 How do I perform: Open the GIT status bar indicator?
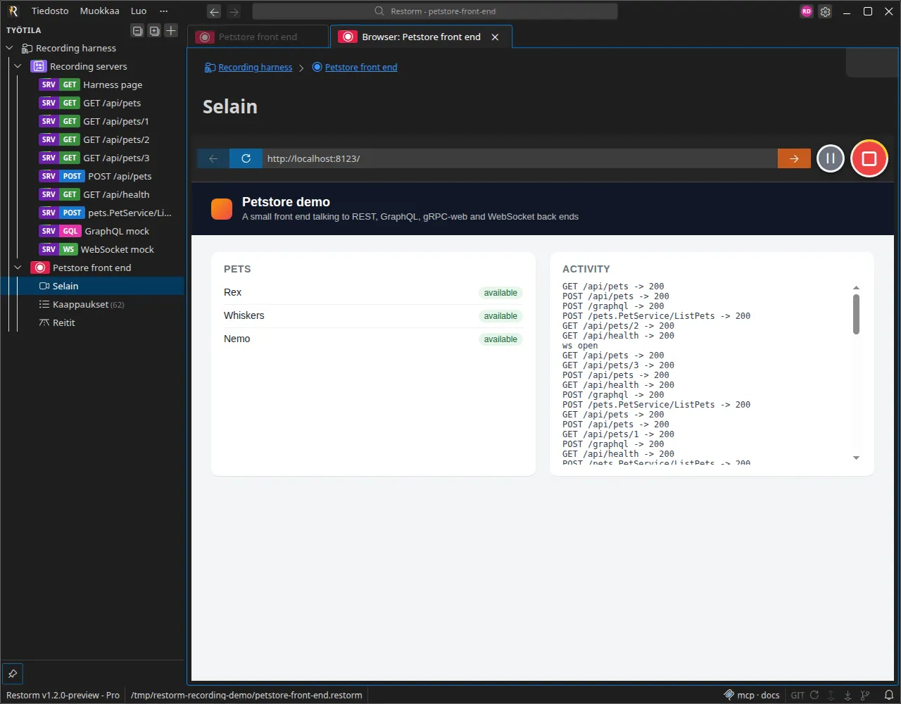pyautogui.click(x=798, y=695)
